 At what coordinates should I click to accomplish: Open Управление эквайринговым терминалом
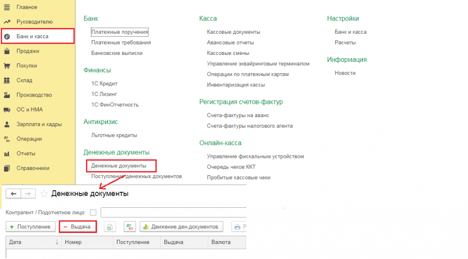tap(258, 64)
